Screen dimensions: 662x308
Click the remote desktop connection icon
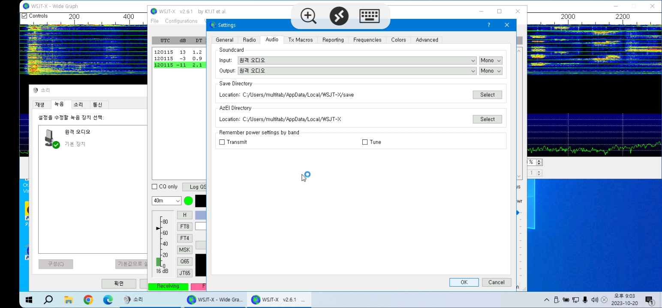click(x=339, y=16)
